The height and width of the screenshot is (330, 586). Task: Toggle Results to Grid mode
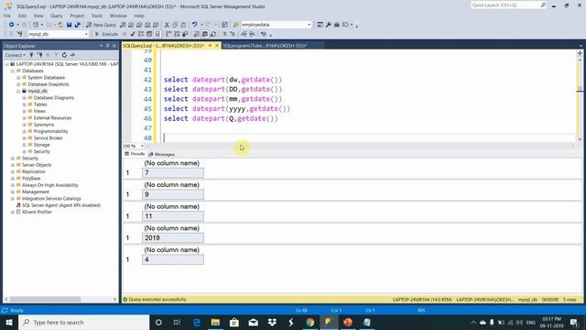205,34
